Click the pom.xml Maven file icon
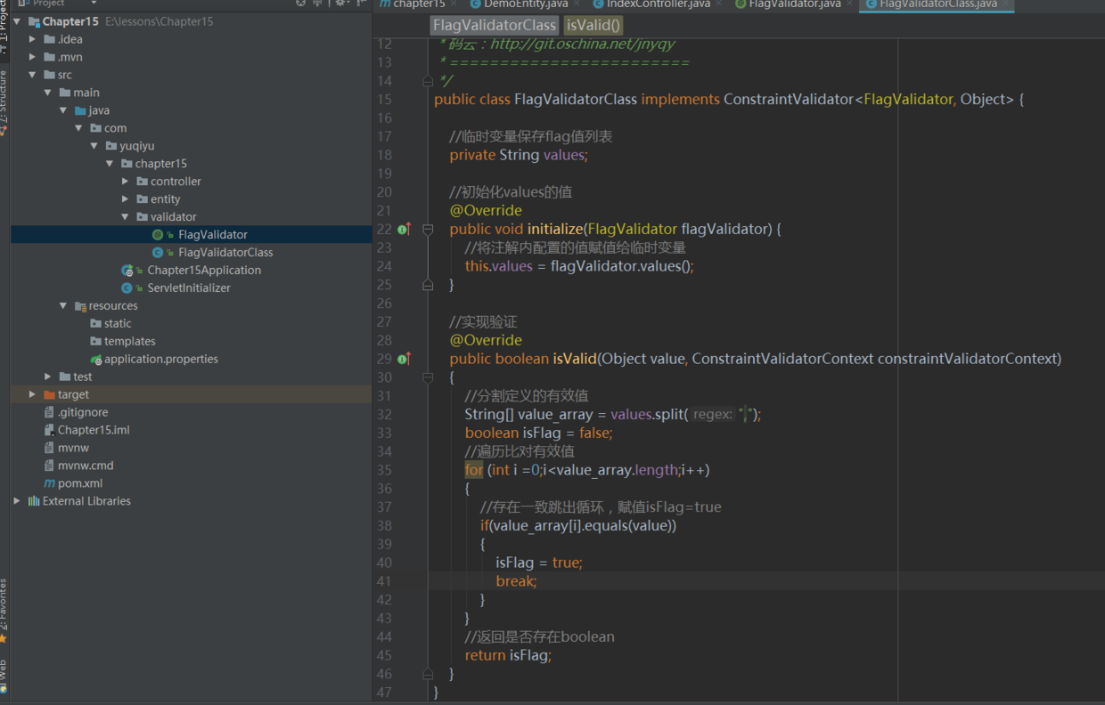The width and height of the screenshot is (1105, 705). pyautogui.click(x=50, y=483)
